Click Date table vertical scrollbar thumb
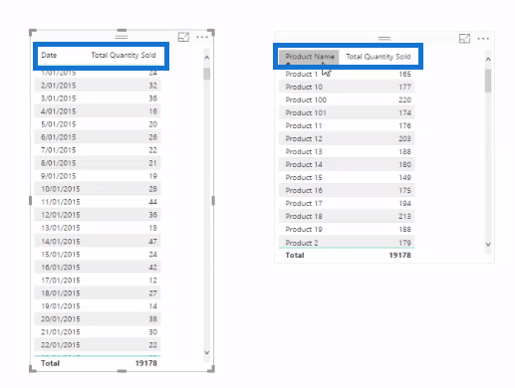This screenshot has width=515, height=388. [206, 74]
